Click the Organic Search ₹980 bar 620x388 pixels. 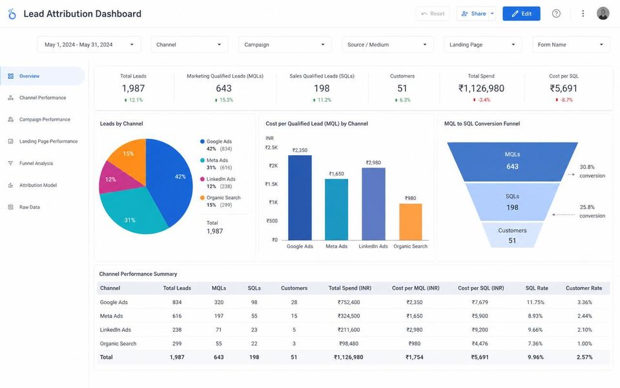click(x=411, y=222)
